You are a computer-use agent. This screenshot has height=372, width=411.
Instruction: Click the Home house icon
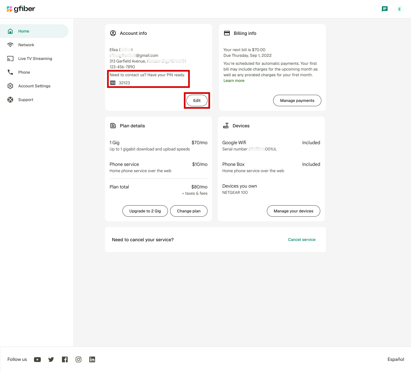tap(10, 31)
